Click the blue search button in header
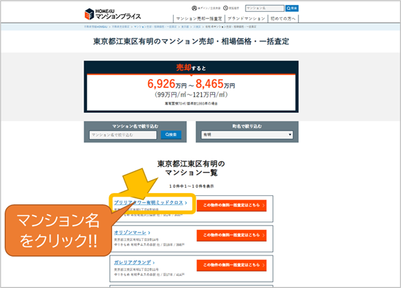401x288 pixels. click(x=292, y=8)
